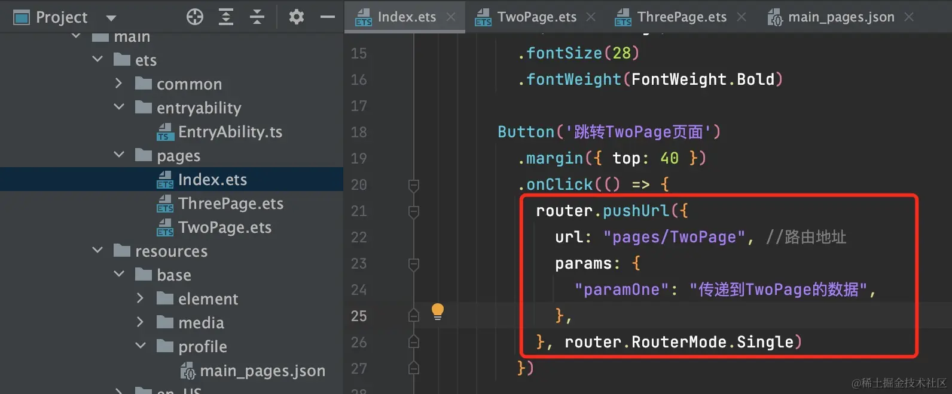Viewport: 952px width, 394px height.
Task: Click the main_pages.json tab file icon
Action: click(775, 17)
